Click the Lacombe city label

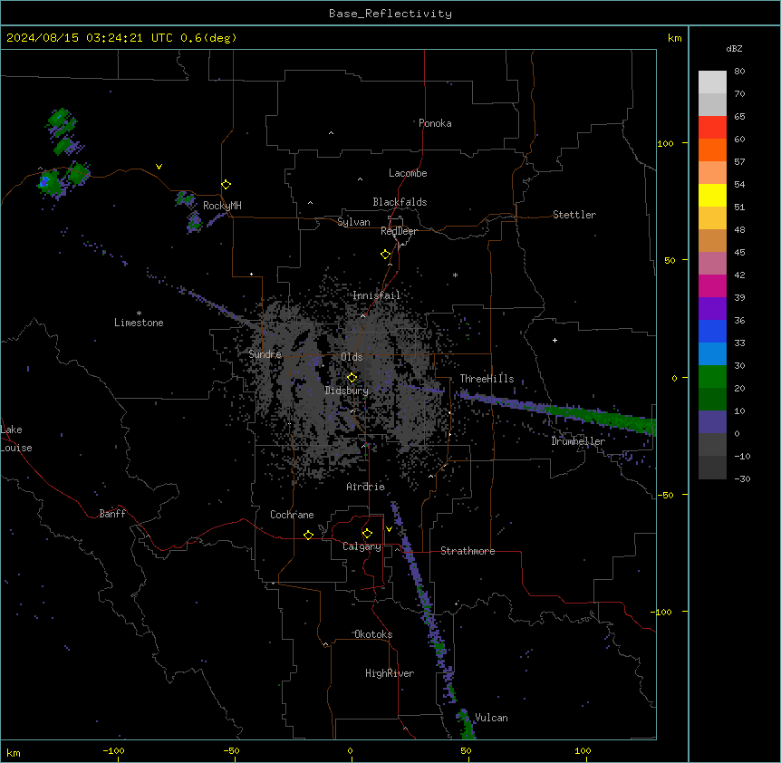pyautogui.click(x=408, y=173)
